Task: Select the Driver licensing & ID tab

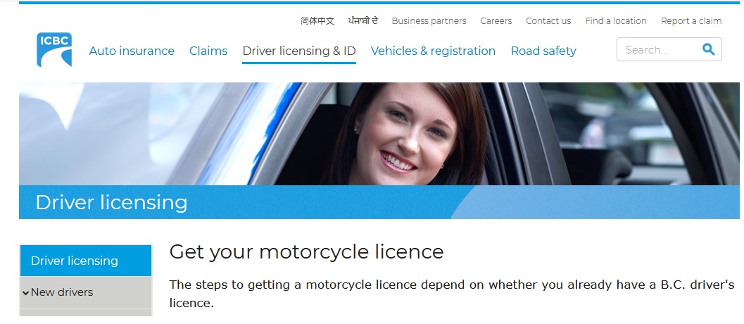Action: pos(299,51)
